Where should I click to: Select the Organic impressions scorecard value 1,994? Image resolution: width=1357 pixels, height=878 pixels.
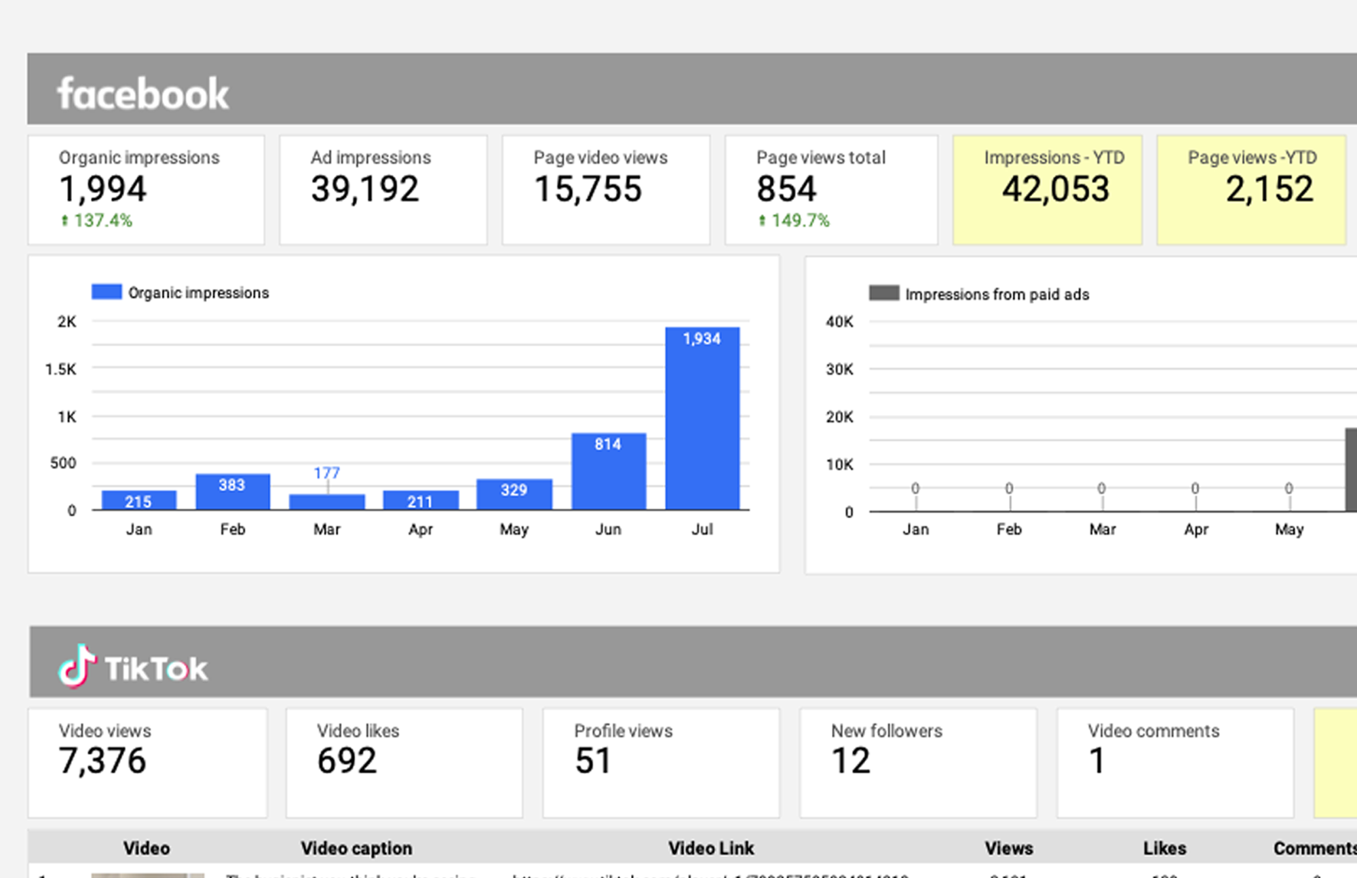coord(102,189)
